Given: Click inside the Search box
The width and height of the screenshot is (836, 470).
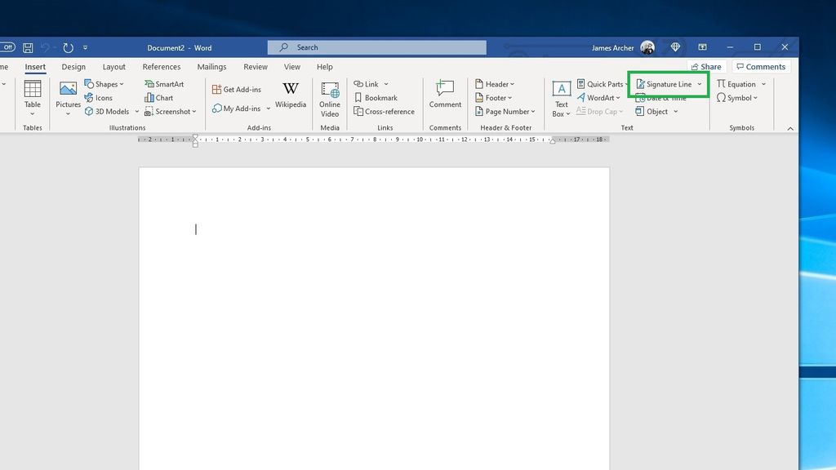Looking at the screenshot, I should pos(376,47).
